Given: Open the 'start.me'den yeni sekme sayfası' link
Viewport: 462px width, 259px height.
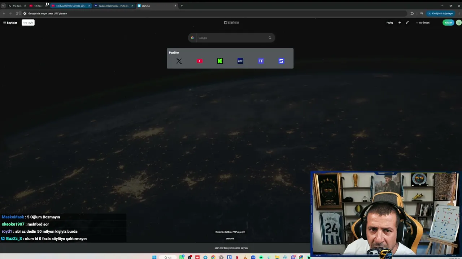Looking at the screenshot, I should (231, 248).
